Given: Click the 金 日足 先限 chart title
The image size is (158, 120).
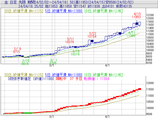Looking at the screenshot, I should (15, 2).
